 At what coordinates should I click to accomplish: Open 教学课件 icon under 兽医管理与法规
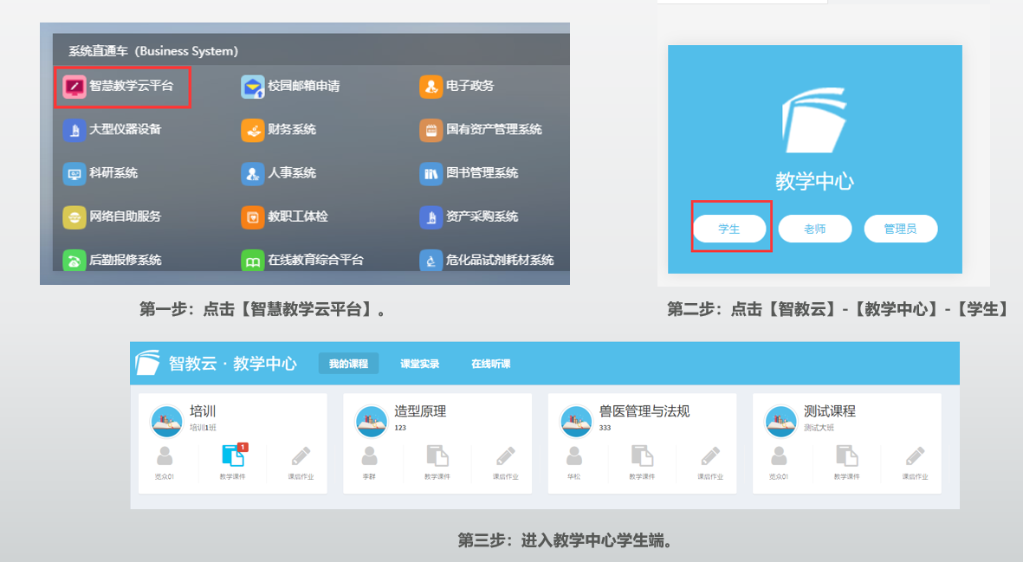pos(642,456)
